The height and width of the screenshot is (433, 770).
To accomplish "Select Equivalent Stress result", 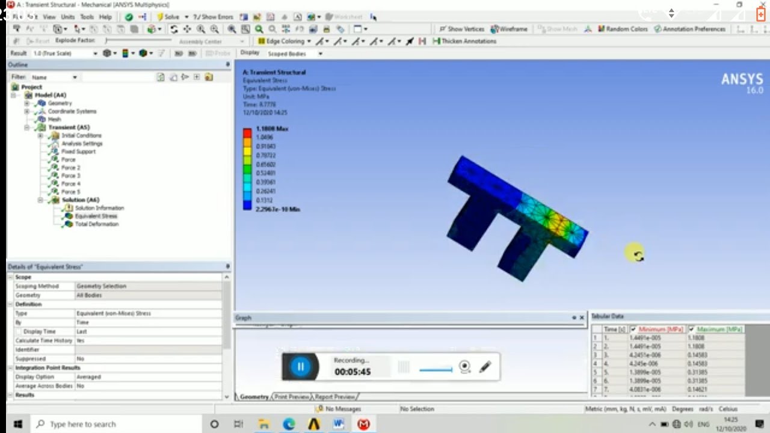I will [96, 216].
